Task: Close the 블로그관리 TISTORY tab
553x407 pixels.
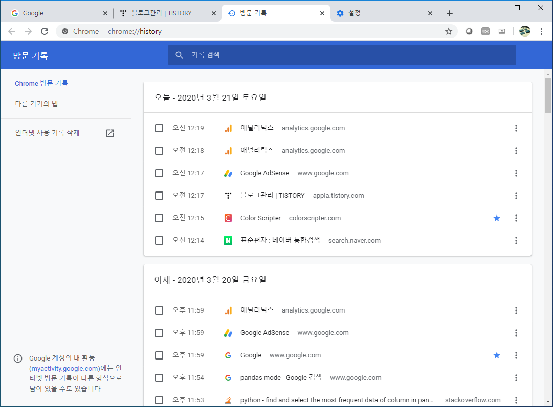Action: coord(214,13)
